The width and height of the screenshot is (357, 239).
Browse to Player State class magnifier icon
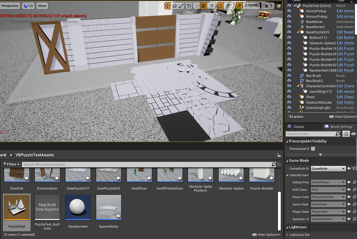354,212
